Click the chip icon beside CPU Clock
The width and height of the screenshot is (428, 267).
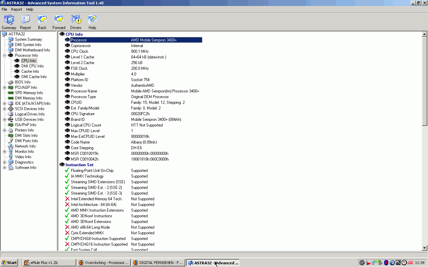(67, 51)
